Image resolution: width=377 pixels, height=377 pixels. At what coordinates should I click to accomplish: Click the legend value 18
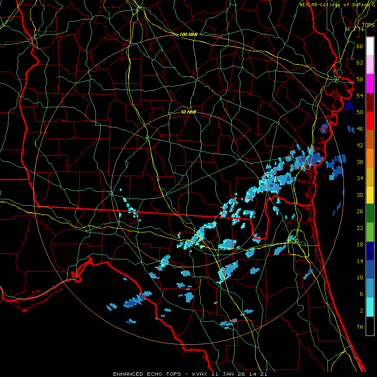click(360, 245)
